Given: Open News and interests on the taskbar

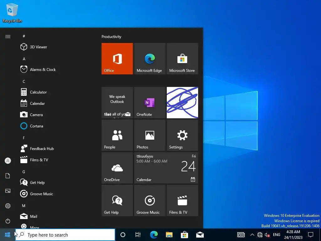Looking at the screenshot, I should 241,235.
